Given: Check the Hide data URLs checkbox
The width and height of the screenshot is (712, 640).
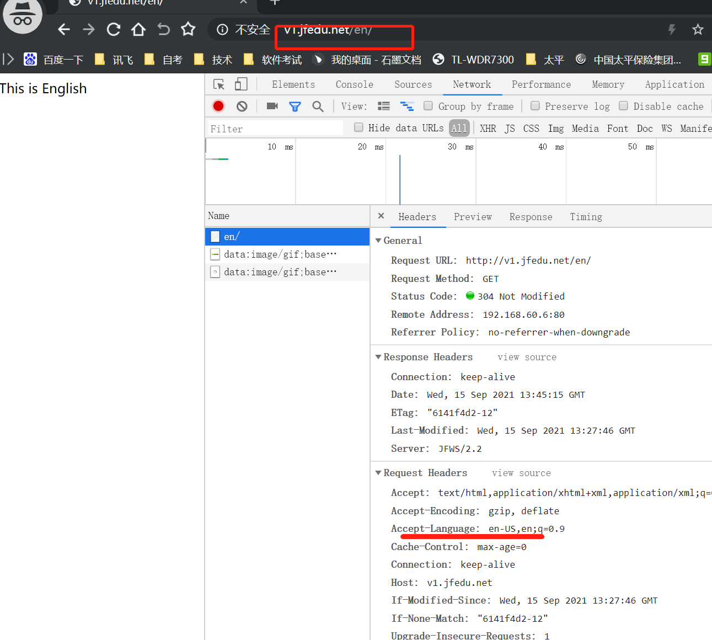Looking at the screenshot, I should point(358,127).
